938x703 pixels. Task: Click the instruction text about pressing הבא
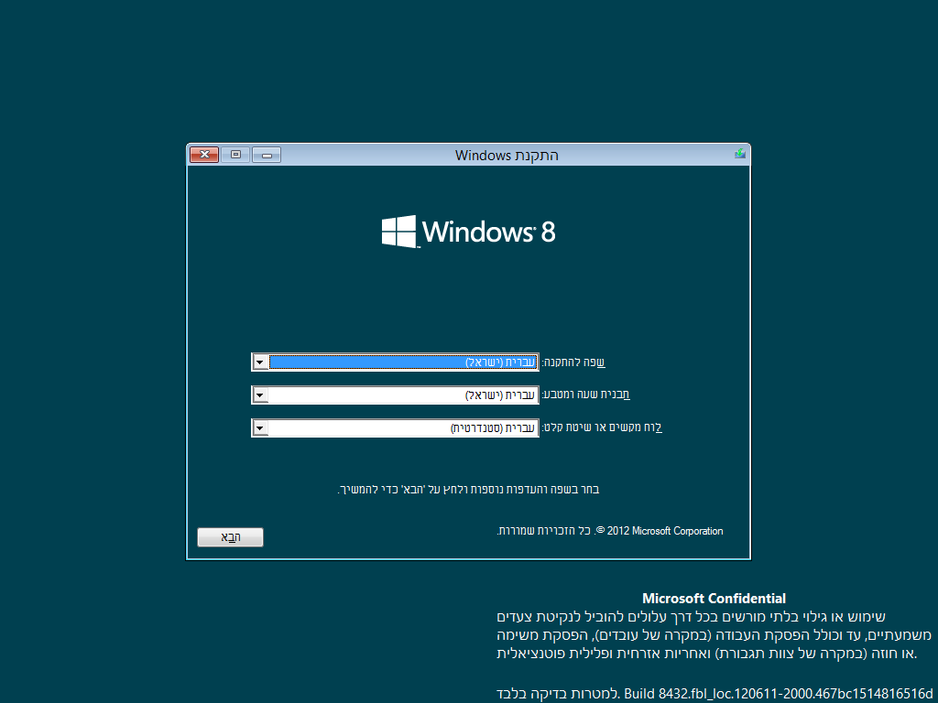tap(468, 490)
